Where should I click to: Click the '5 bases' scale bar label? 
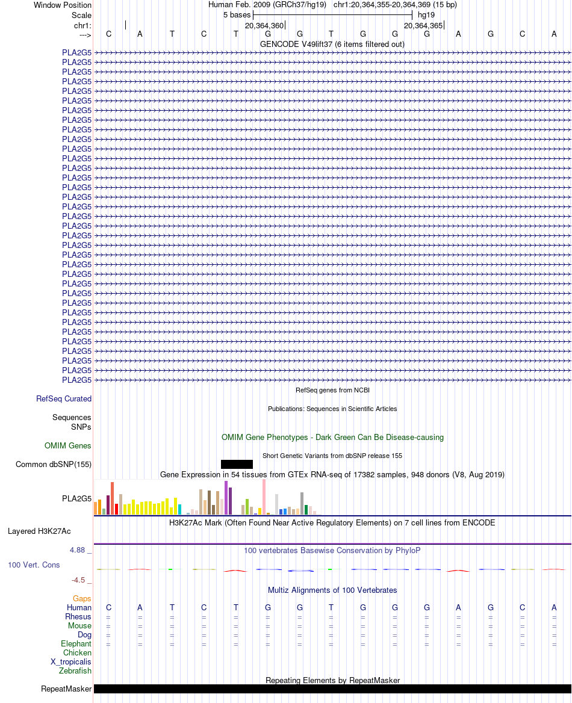click(237, 15)
